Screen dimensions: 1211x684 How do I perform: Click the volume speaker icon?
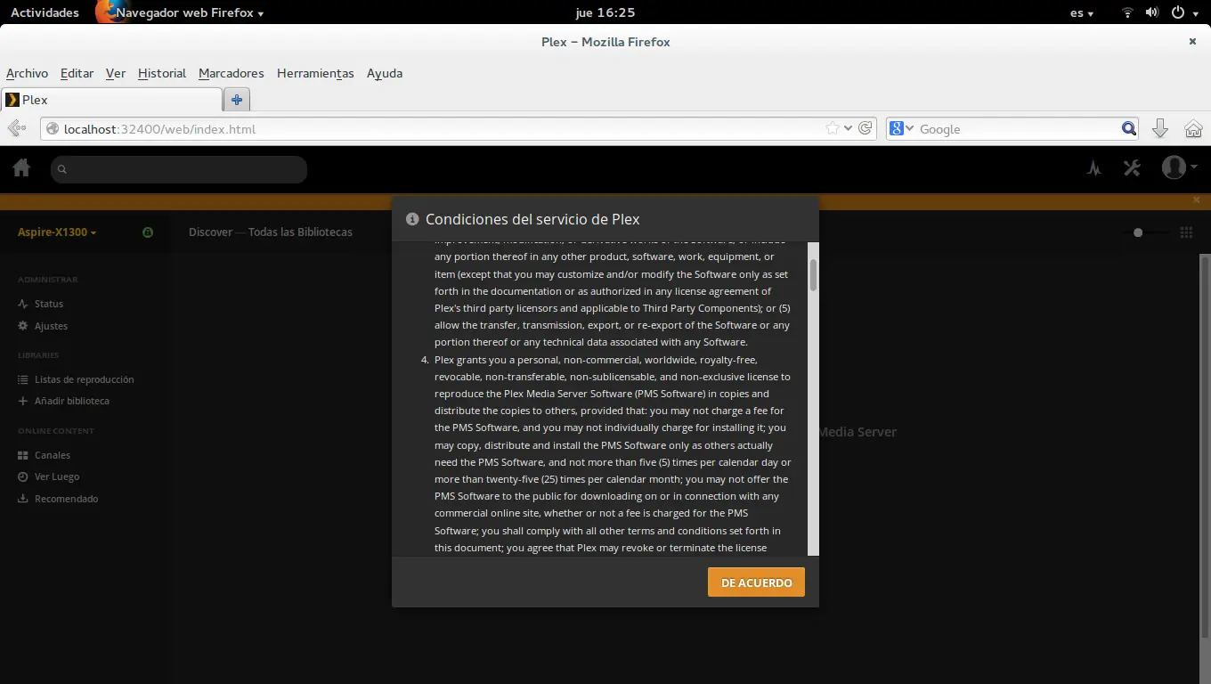[x=1152, y=12]
